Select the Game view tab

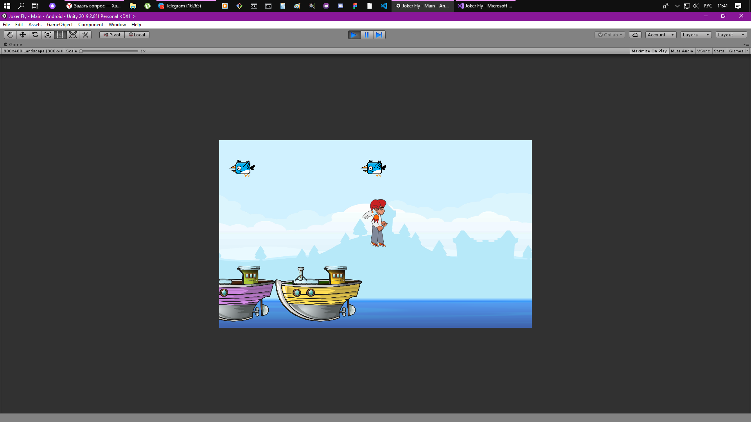[x=13, y=45]
